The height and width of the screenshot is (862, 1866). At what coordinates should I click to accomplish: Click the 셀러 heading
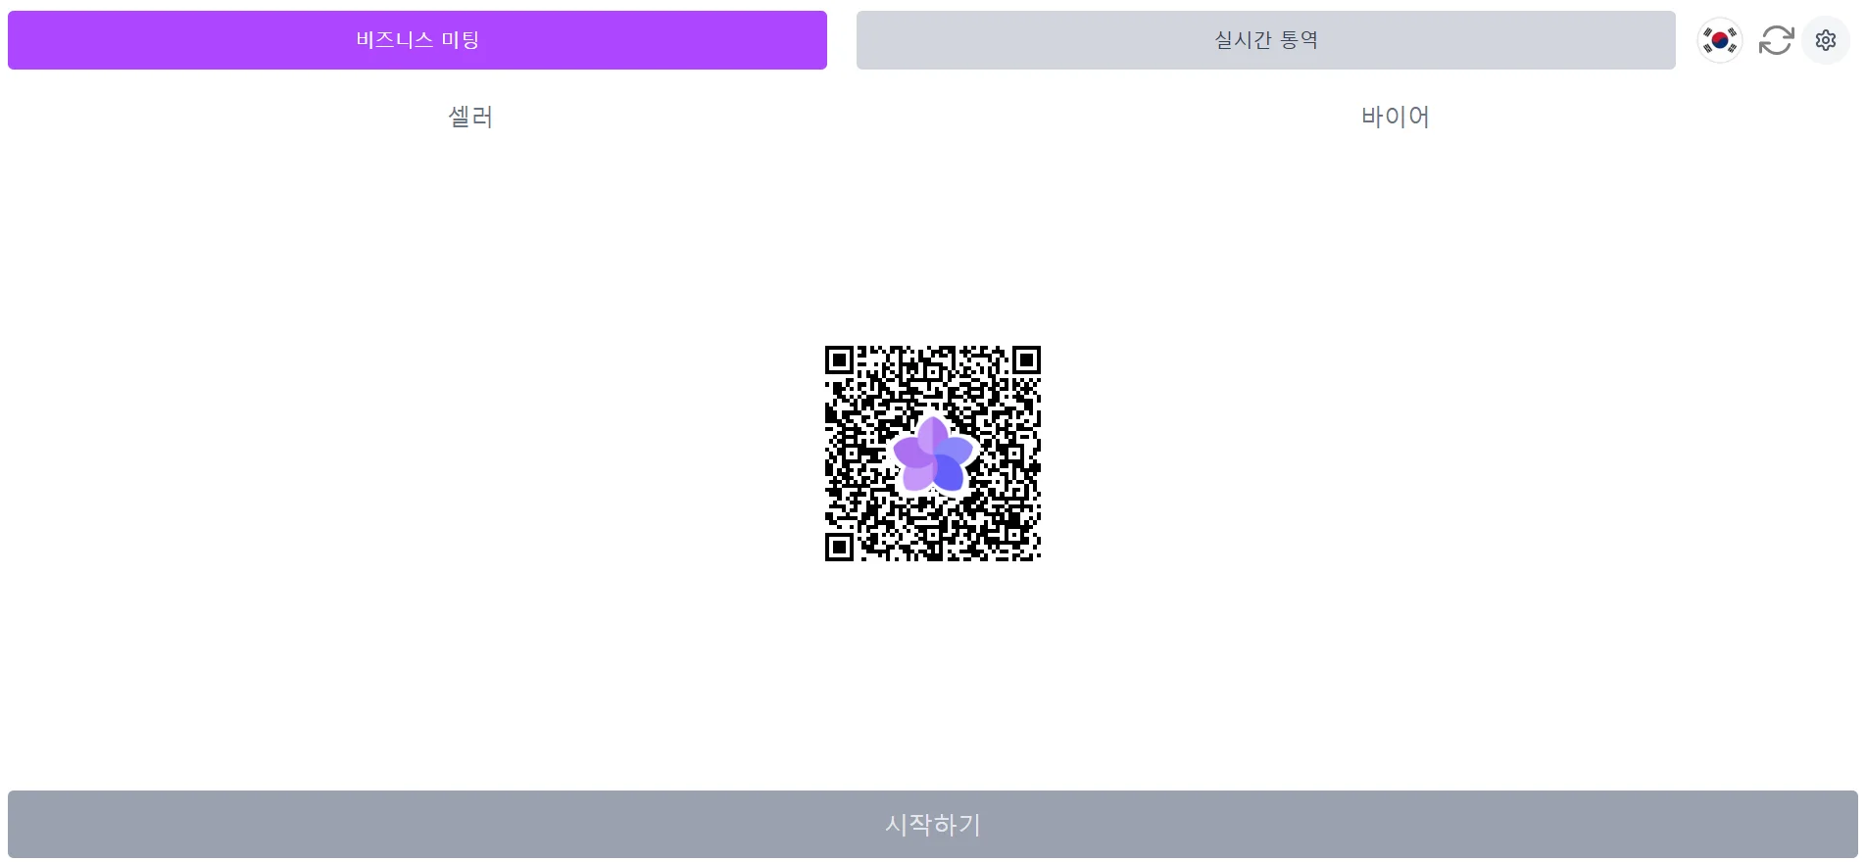(x=470, y=117)
